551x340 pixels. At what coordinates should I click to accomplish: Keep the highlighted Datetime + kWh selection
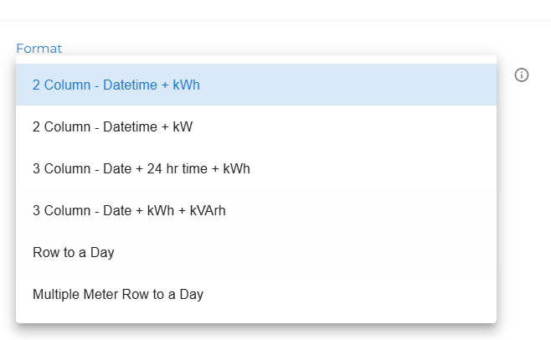(256, 85)
